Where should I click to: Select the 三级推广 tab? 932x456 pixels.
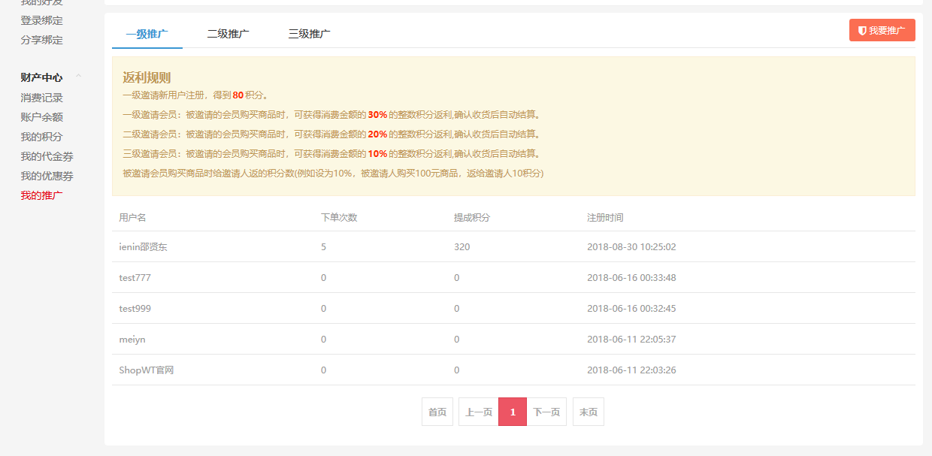click(309, 34)
